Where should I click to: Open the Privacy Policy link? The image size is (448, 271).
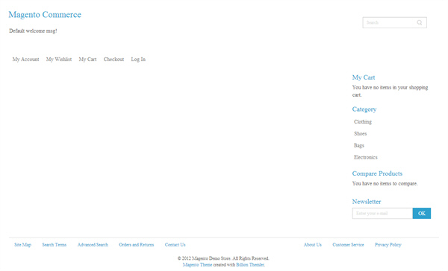(388, 245)
